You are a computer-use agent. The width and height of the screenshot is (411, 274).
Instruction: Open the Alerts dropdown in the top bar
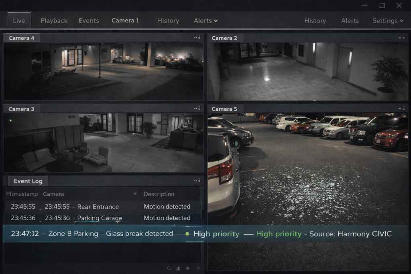pyautogui.click(x=205, y=20)
